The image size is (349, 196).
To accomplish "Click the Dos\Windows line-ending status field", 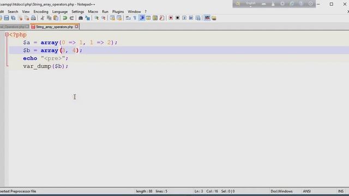I will (x=281, y=191).
